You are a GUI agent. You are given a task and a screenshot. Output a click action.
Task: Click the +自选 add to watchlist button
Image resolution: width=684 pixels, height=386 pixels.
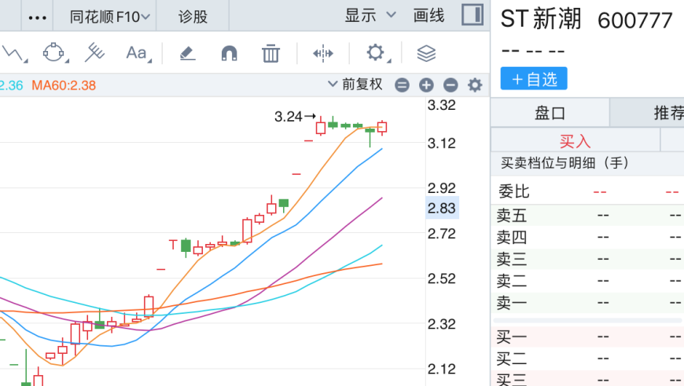[x=533, y=78]
